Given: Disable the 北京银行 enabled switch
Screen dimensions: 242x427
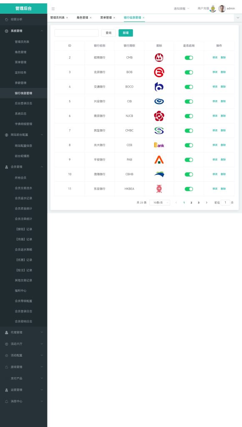Looking at the screenshot, I should (x=189, y=72).
